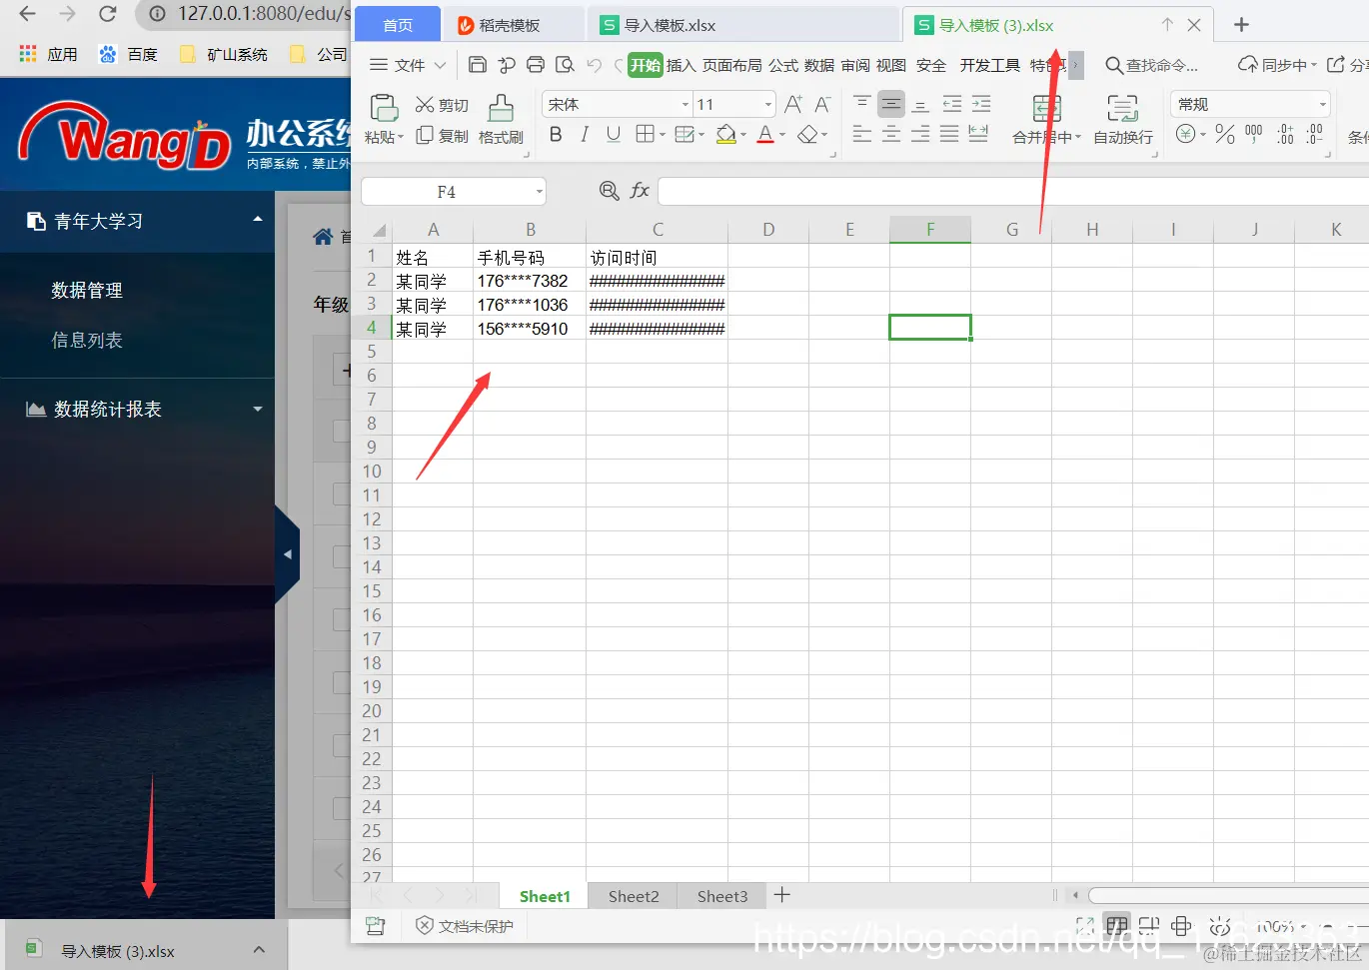The width and height of the screenshot is (1369, 970).
Task: Switch to the 审阅 (Review) ribbon tab
Action: coord(855,65)
